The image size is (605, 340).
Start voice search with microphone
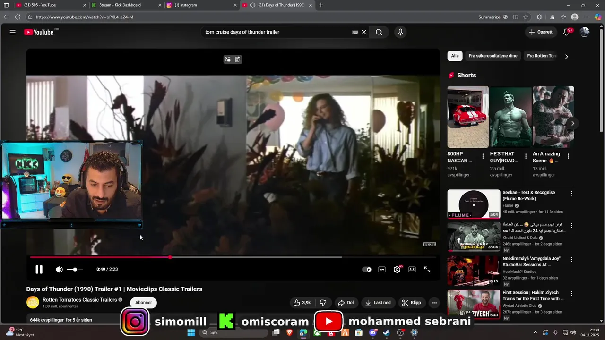click(x=400, y=32)
